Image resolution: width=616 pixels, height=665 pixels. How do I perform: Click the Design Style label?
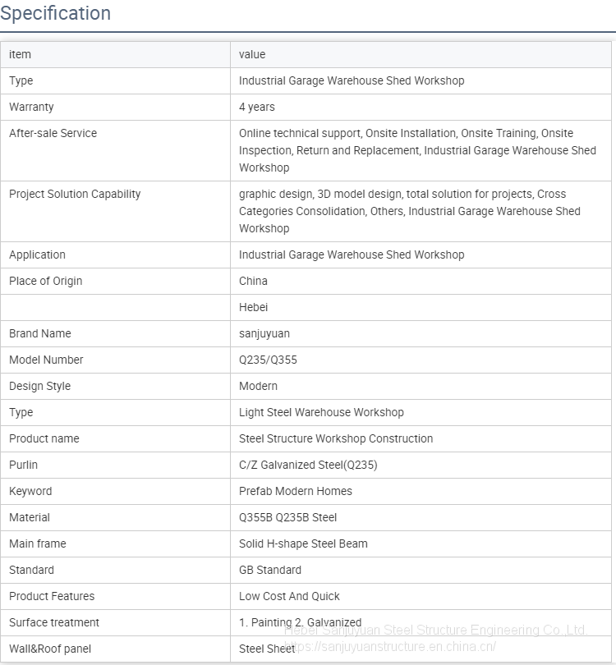[x=39, y=386]
